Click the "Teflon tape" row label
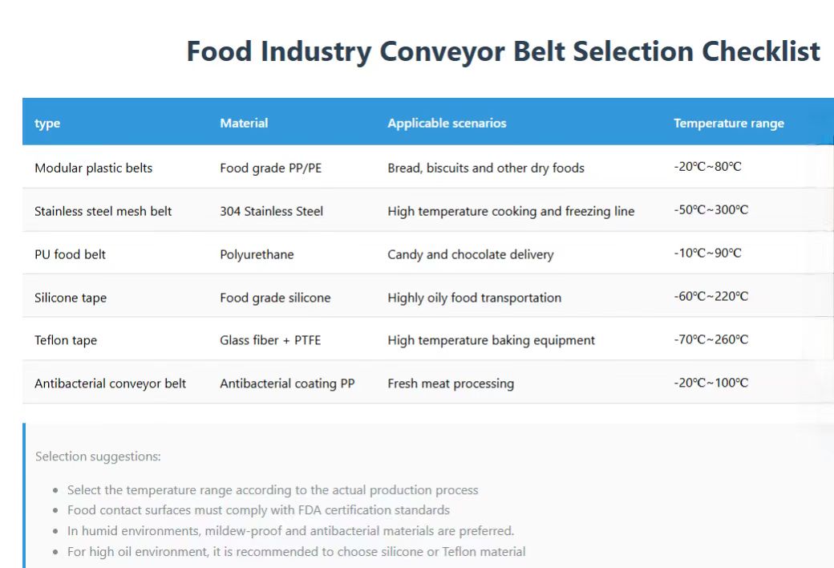This screenshot has width=834, height=568. coord(66,340)
